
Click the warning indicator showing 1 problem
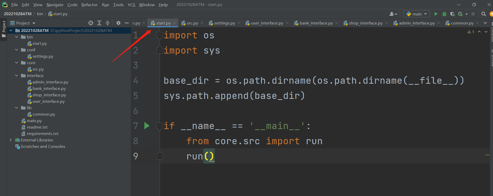471,32
